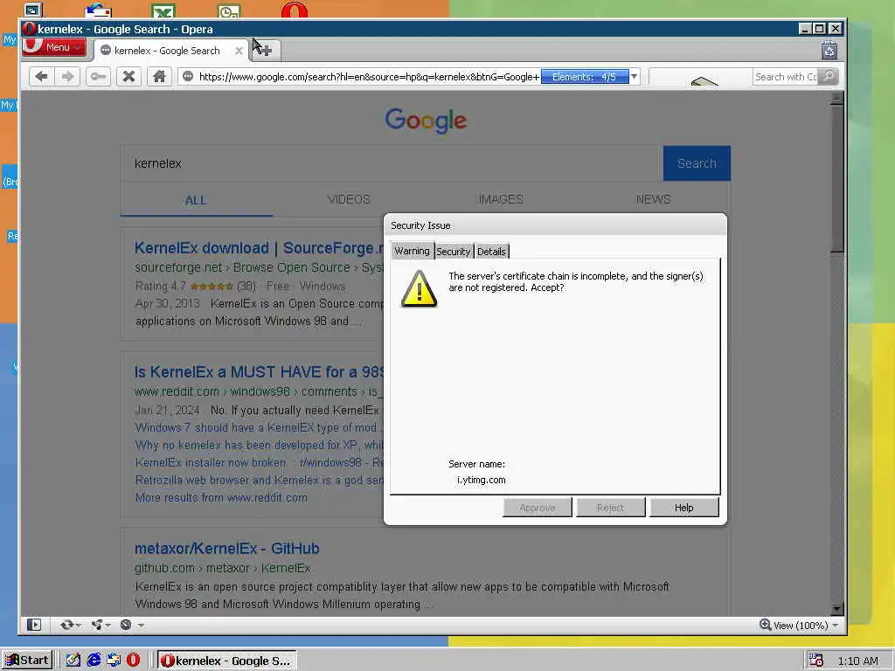895x671 pixels.
Task: Click the blue Search button
Action: click(697, 163)
